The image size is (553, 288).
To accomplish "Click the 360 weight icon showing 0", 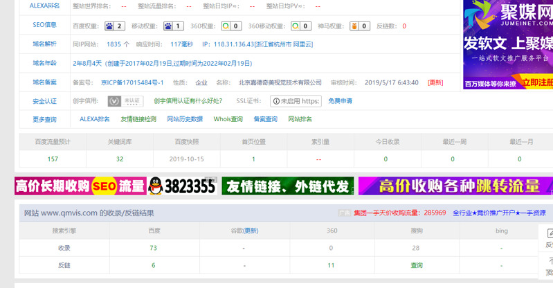I will pyautogui.click(x=231, y=26).
